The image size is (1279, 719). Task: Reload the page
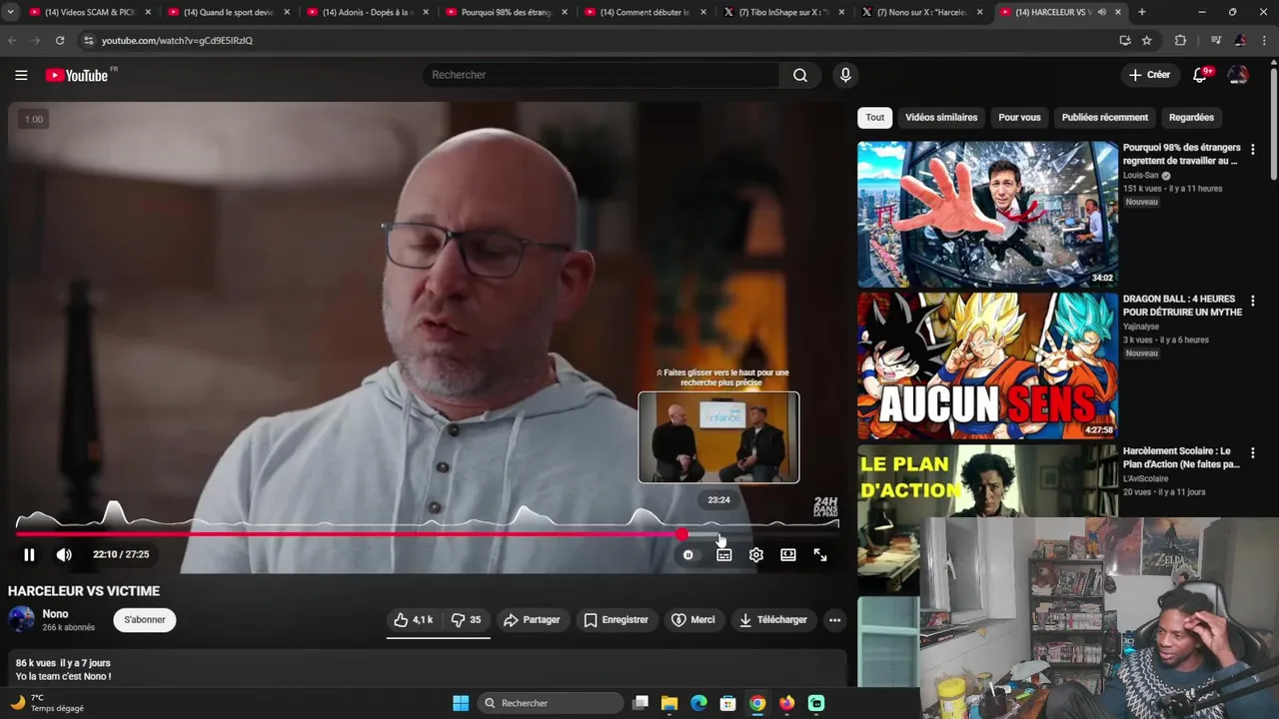(60, 40)
